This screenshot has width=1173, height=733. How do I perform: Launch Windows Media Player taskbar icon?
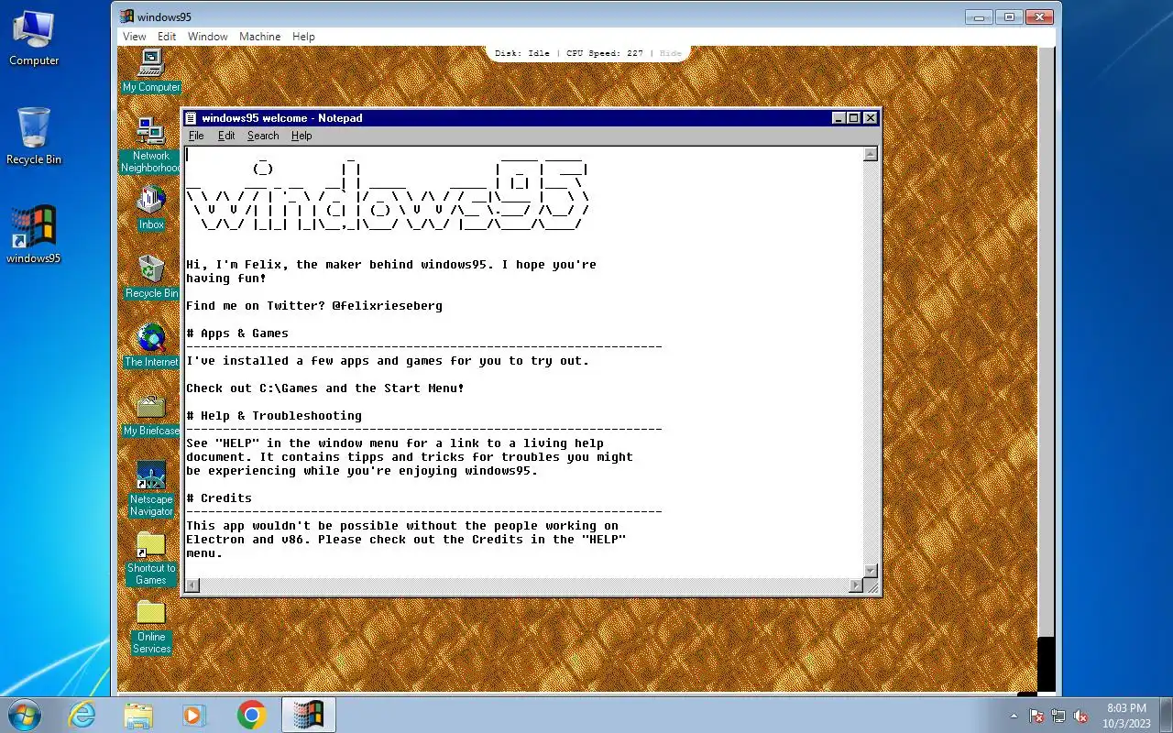pos(194,715)
